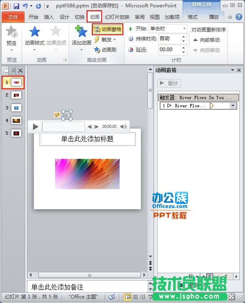Minimize the ribbon with the caret icon
Viewport: 245px width, 303px height.
(230, 17)
